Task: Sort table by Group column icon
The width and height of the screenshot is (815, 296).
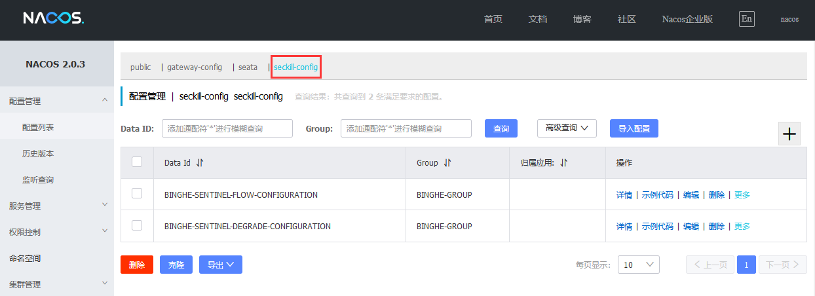Action: click(448, 163)
